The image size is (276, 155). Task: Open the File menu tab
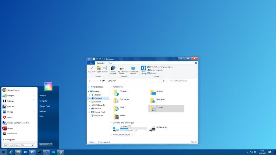91,63
